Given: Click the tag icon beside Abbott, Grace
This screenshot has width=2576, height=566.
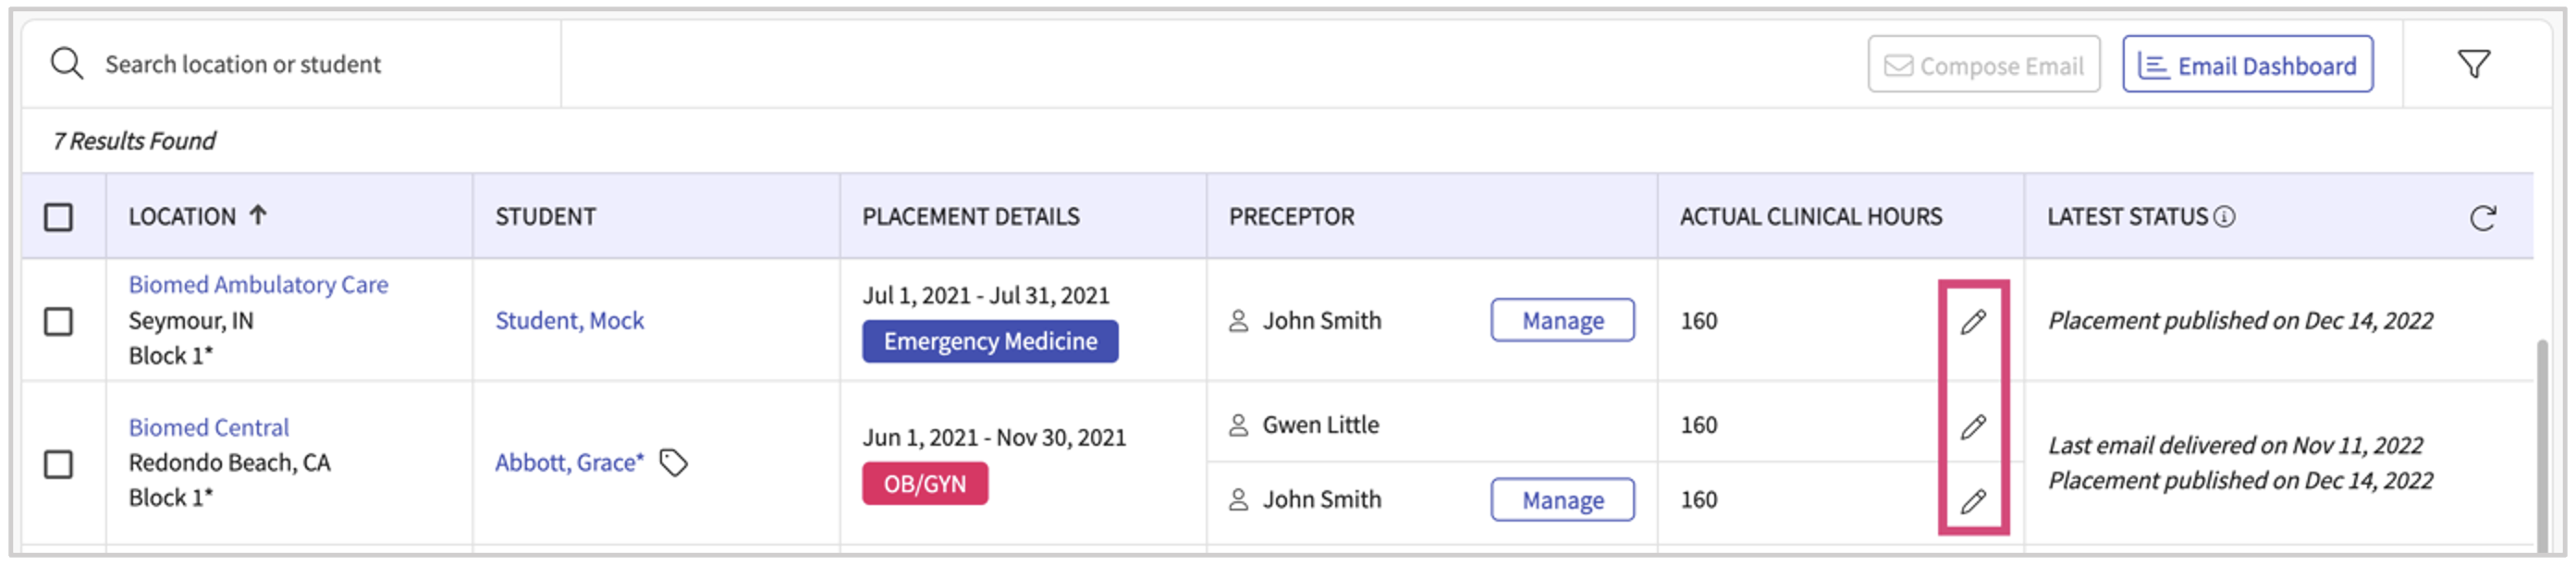Looking at the screenshot, I should pos(674,463).
